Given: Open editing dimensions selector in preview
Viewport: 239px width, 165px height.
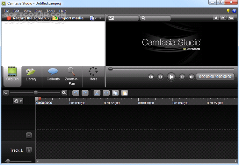Looking at the screenshot, I should tap(123, 18).
